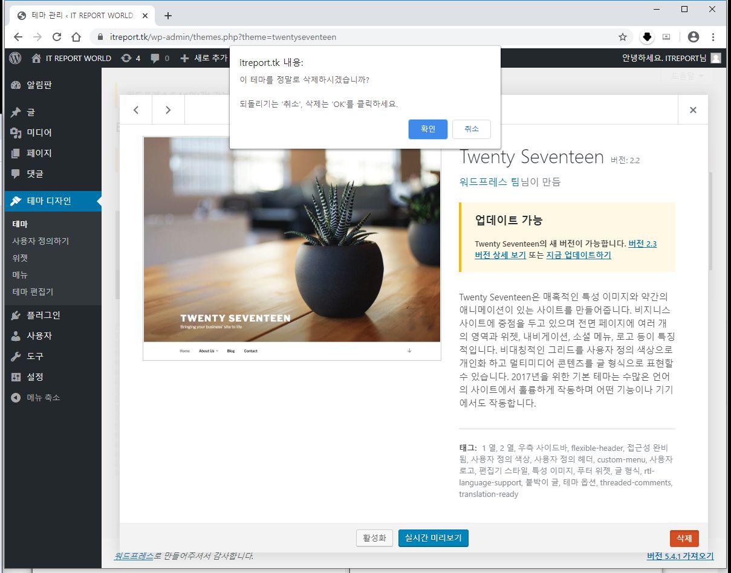Open 도구 menu

point(53,357)
